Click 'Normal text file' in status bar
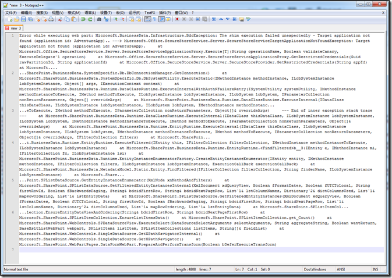392x278 pixels. click(16, 269)
